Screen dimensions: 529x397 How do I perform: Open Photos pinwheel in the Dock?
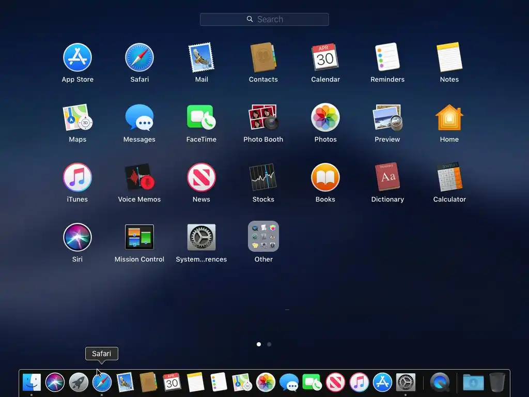[x=266, y=382]
